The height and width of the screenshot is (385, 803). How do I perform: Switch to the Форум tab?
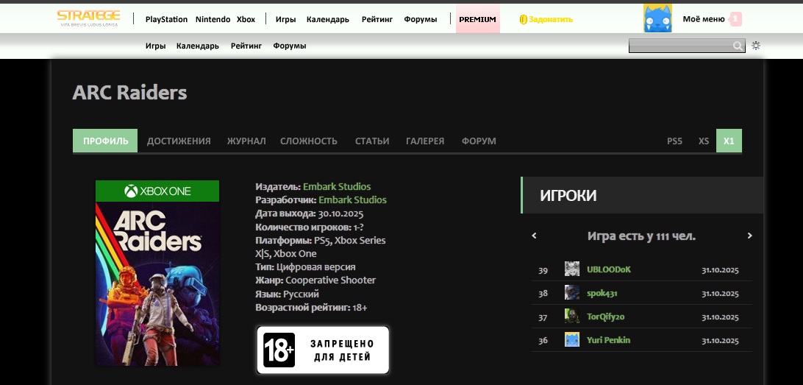tap(479, 141)
